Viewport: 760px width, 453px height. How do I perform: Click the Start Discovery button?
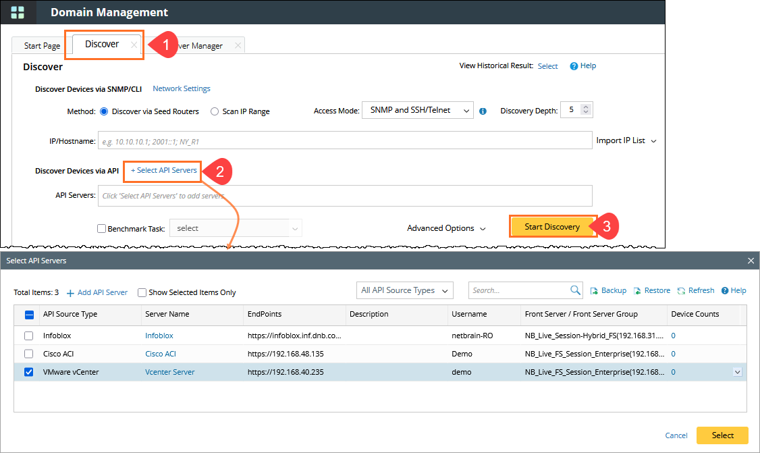[552, 227]
